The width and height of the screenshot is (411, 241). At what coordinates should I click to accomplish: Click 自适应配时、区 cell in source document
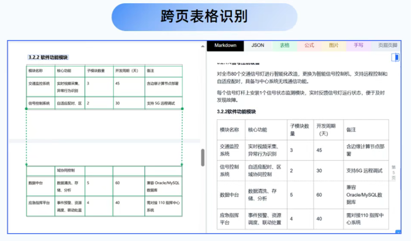click(70, 103)
